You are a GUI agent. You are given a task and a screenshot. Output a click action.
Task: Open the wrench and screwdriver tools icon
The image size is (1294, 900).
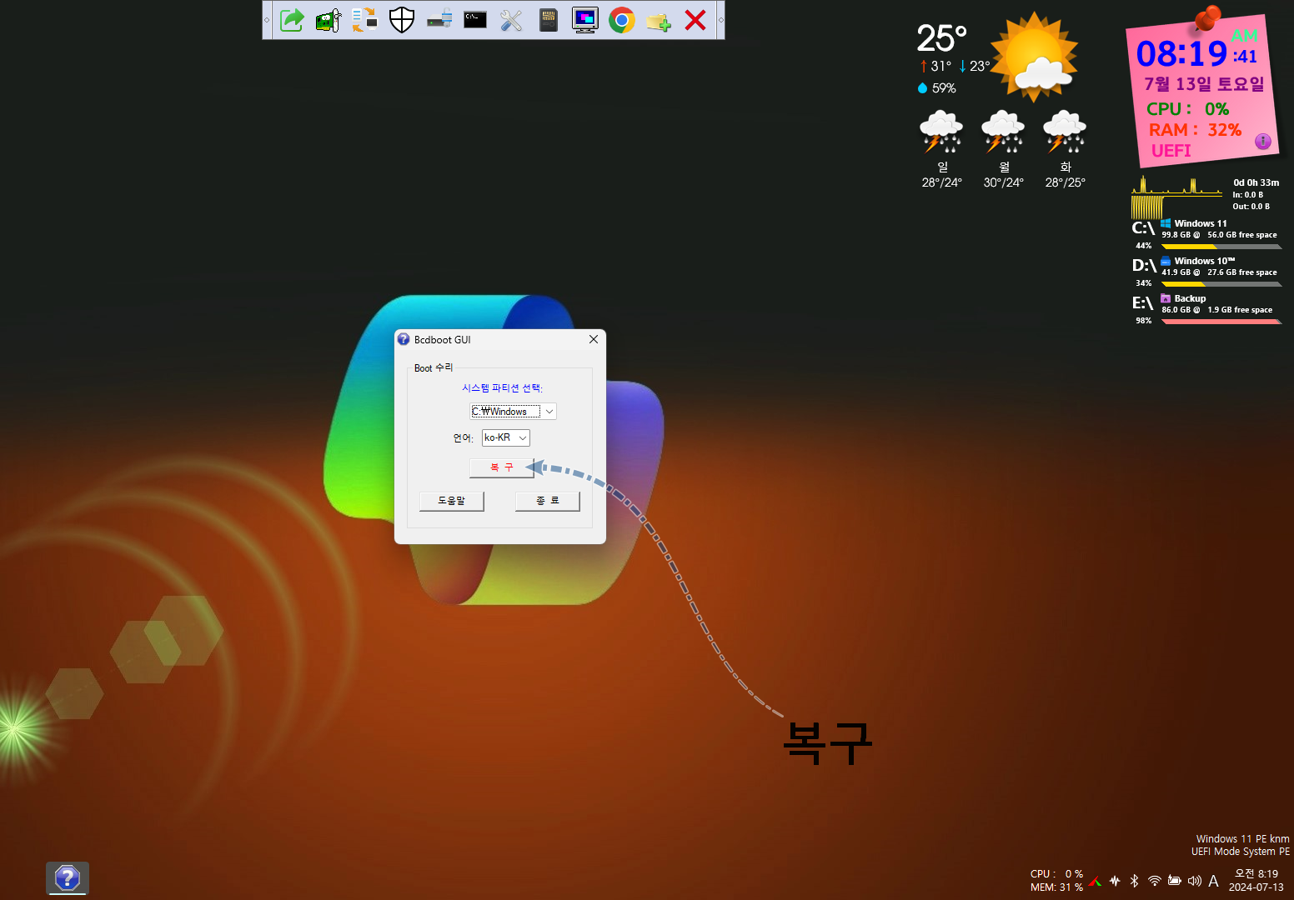[511, 20]
